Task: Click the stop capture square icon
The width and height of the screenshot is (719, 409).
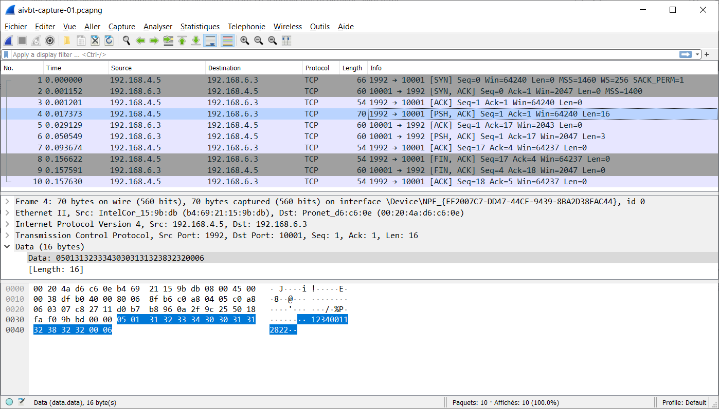Action: (x=22, y=41)
